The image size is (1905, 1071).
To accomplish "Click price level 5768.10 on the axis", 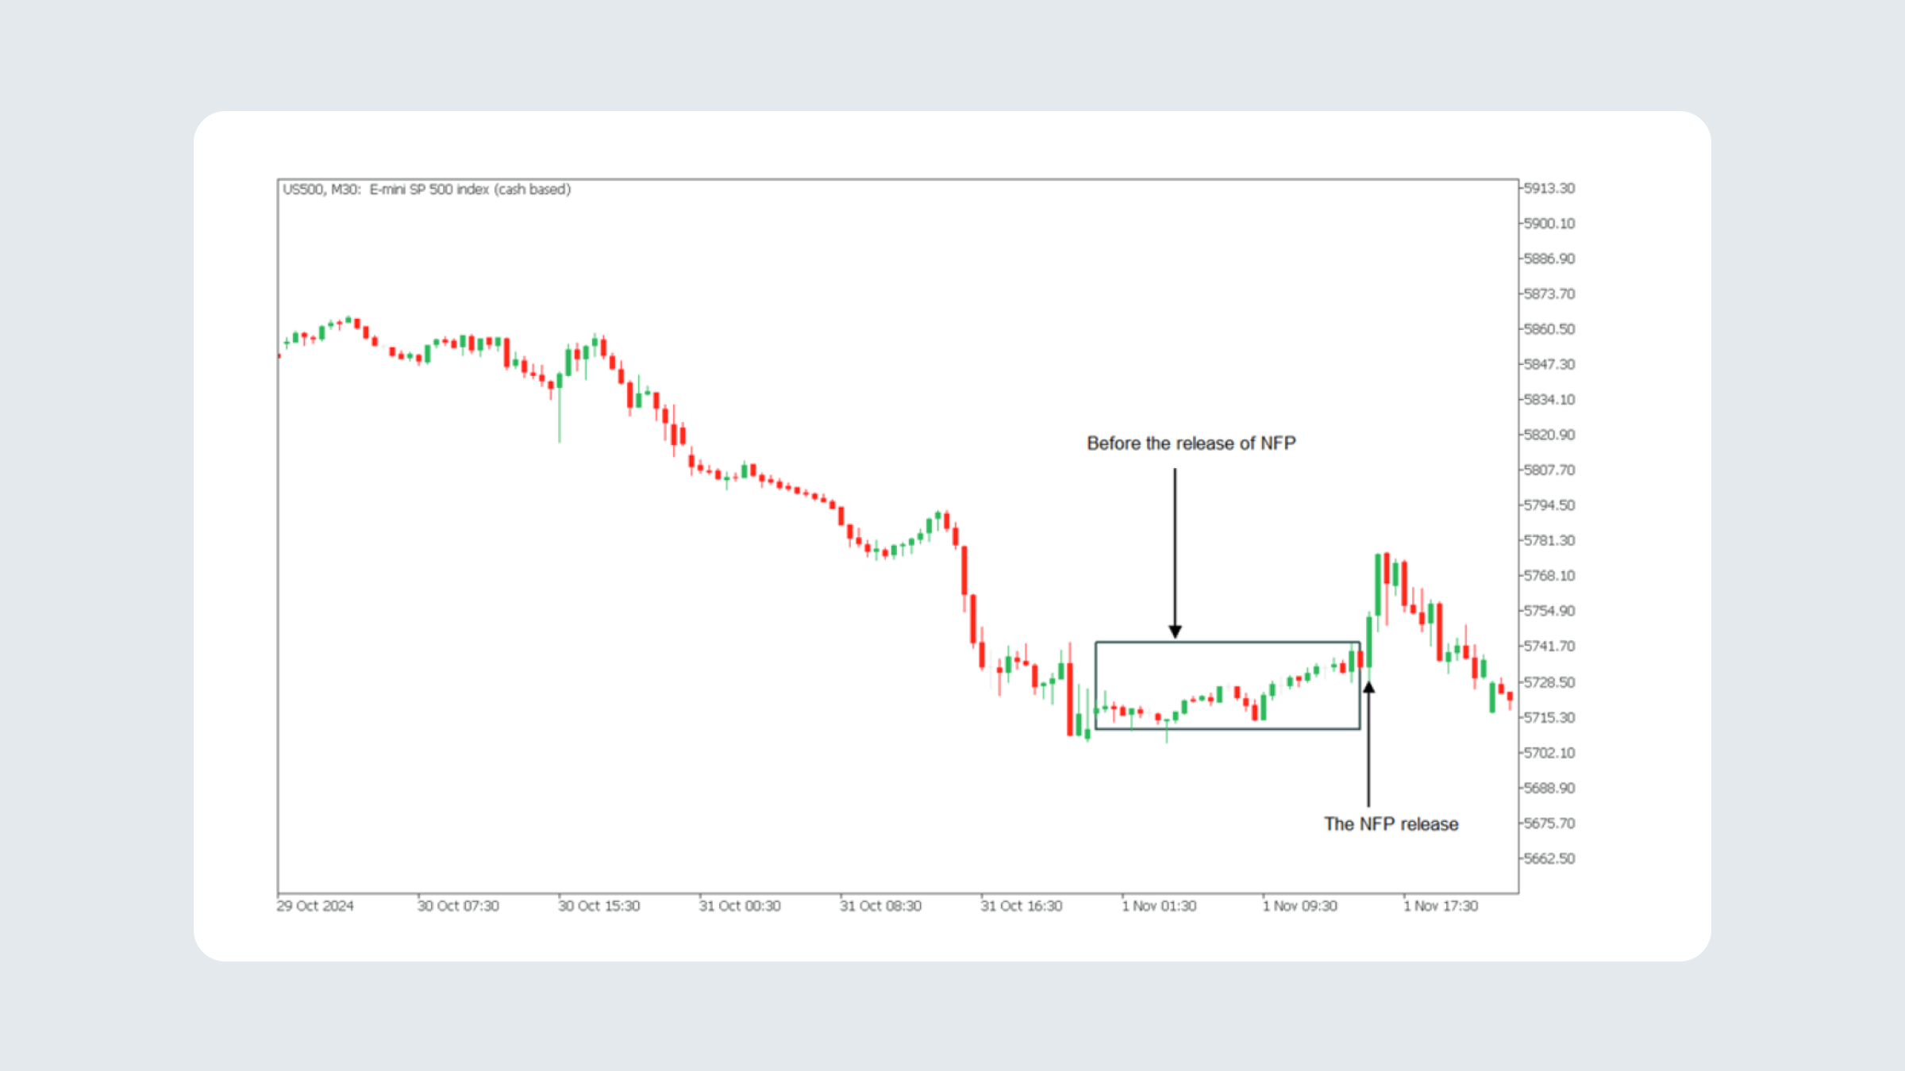I will point(1549,576).
